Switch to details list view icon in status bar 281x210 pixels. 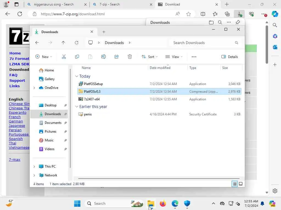pos(235,184)
